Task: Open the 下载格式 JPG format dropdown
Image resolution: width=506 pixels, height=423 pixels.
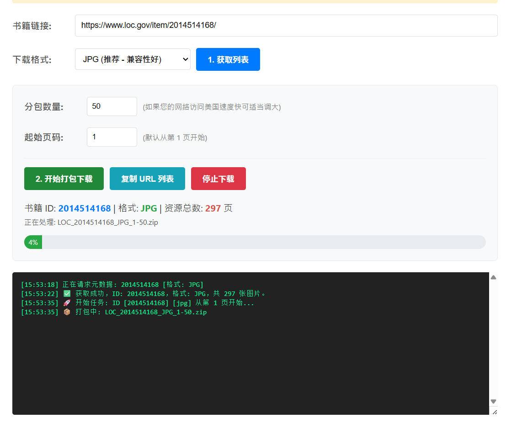Action: [133, 59]
